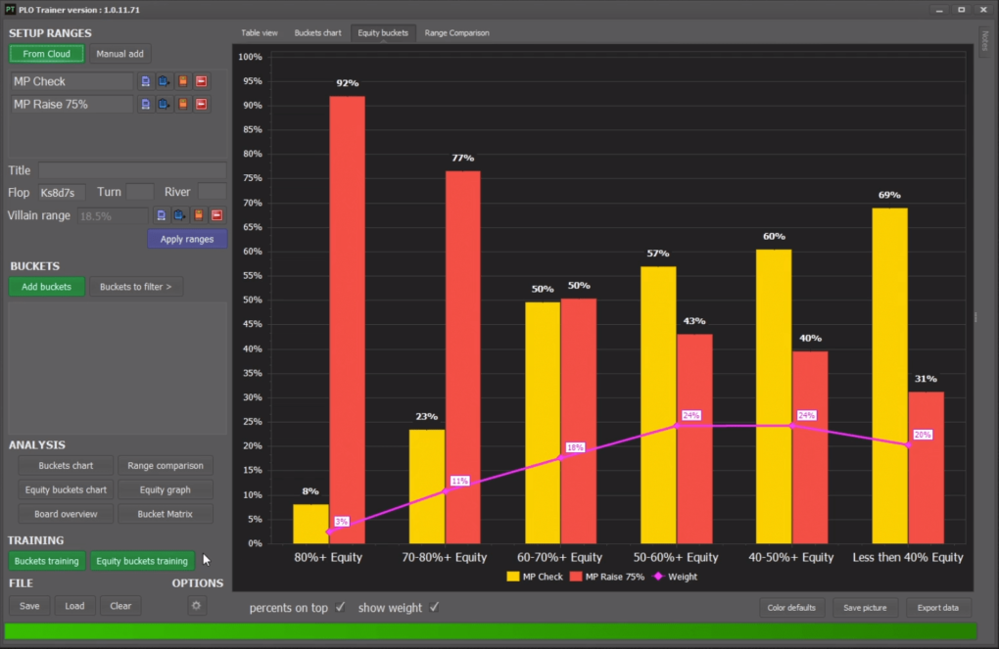Screen dimensions: 999x649
Task: Click the blue clipboard icon beside MP Check
Action: point(164,81)
